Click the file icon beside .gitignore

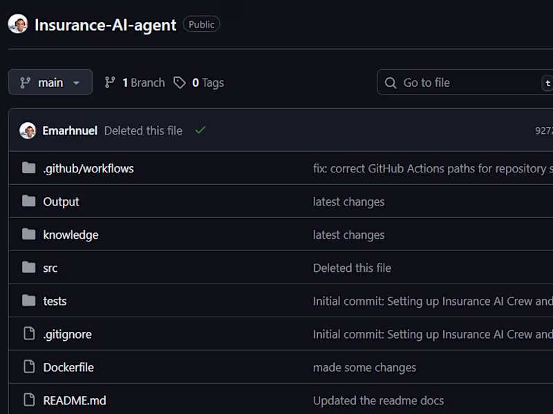point(28,334)
